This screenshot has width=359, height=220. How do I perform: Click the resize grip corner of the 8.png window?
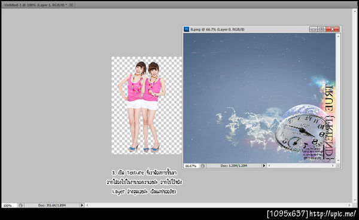[x=338, y=166]
